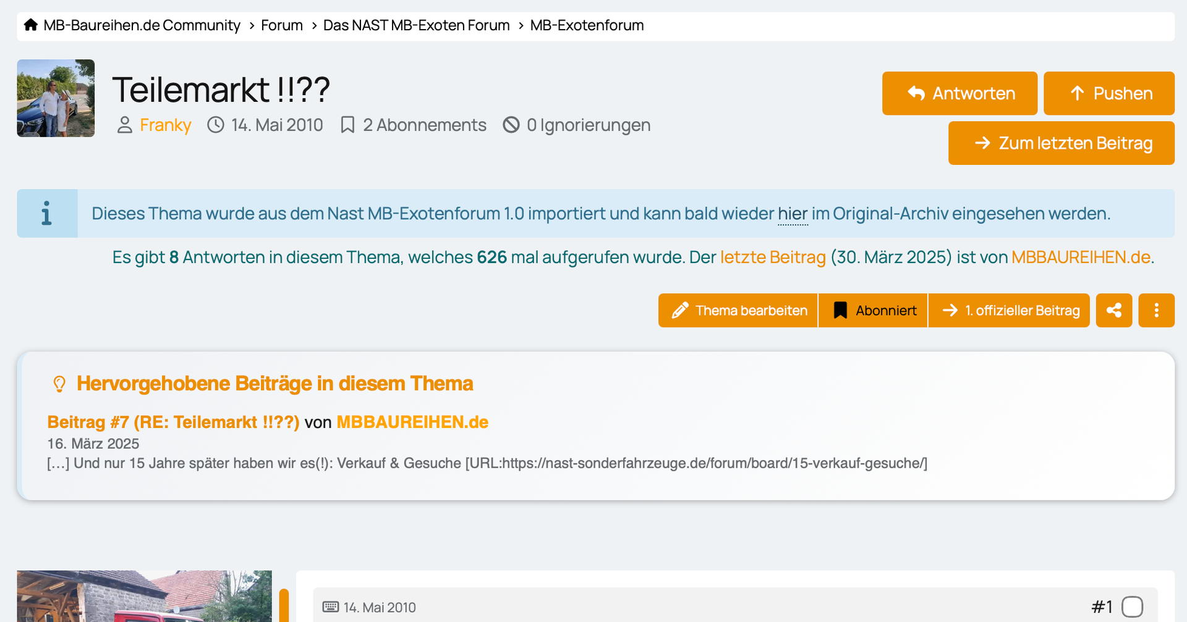Click the user icon beside Franky
1187x622 pixels.
(124, 125)
